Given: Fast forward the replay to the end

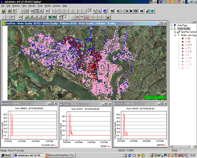Looking at the screenshot, I should click(x=142, y=11).
